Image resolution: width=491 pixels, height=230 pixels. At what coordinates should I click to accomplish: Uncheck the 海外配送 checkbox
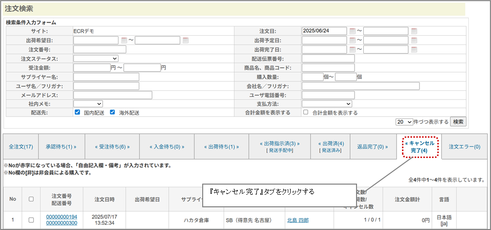[113, 112]
